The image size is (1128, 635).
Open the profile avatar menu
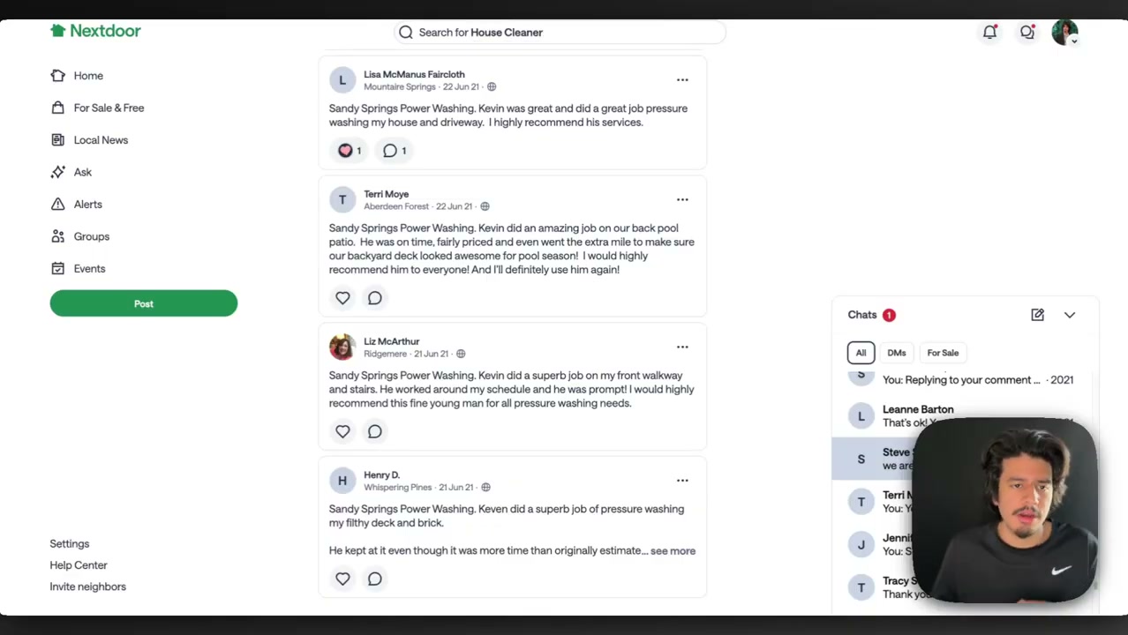pos(1064,33)
